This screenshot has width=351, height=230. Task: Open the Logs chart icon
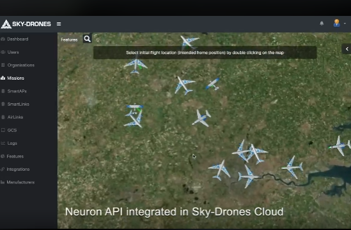(3, 143)
